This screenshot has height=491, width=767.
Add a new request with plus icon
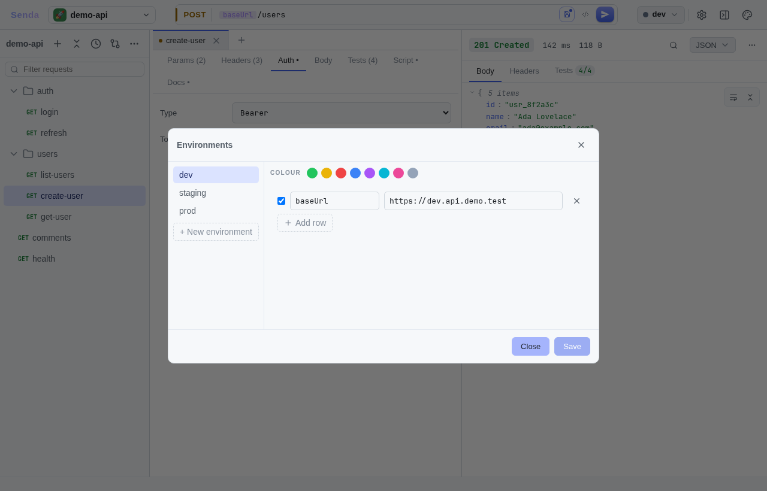click(58, 44)
